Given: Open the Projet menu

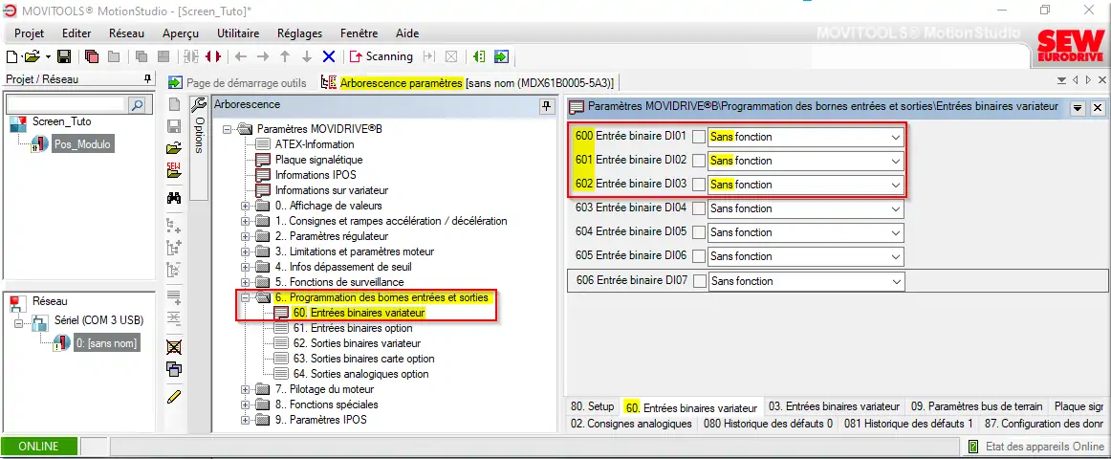Looking at the screenshot, I should [x=29, y=33].
